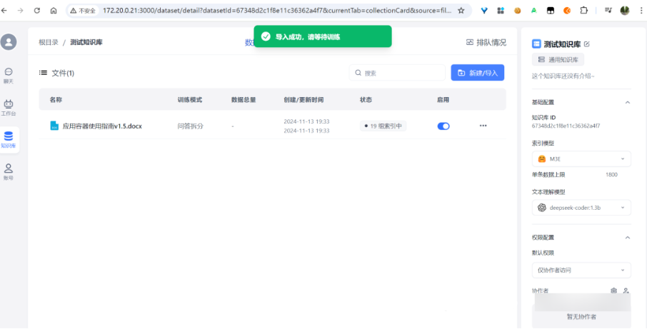Click the test knowledge base breadcrumb
The image size is (647, 329).
(x=86, y=42)
